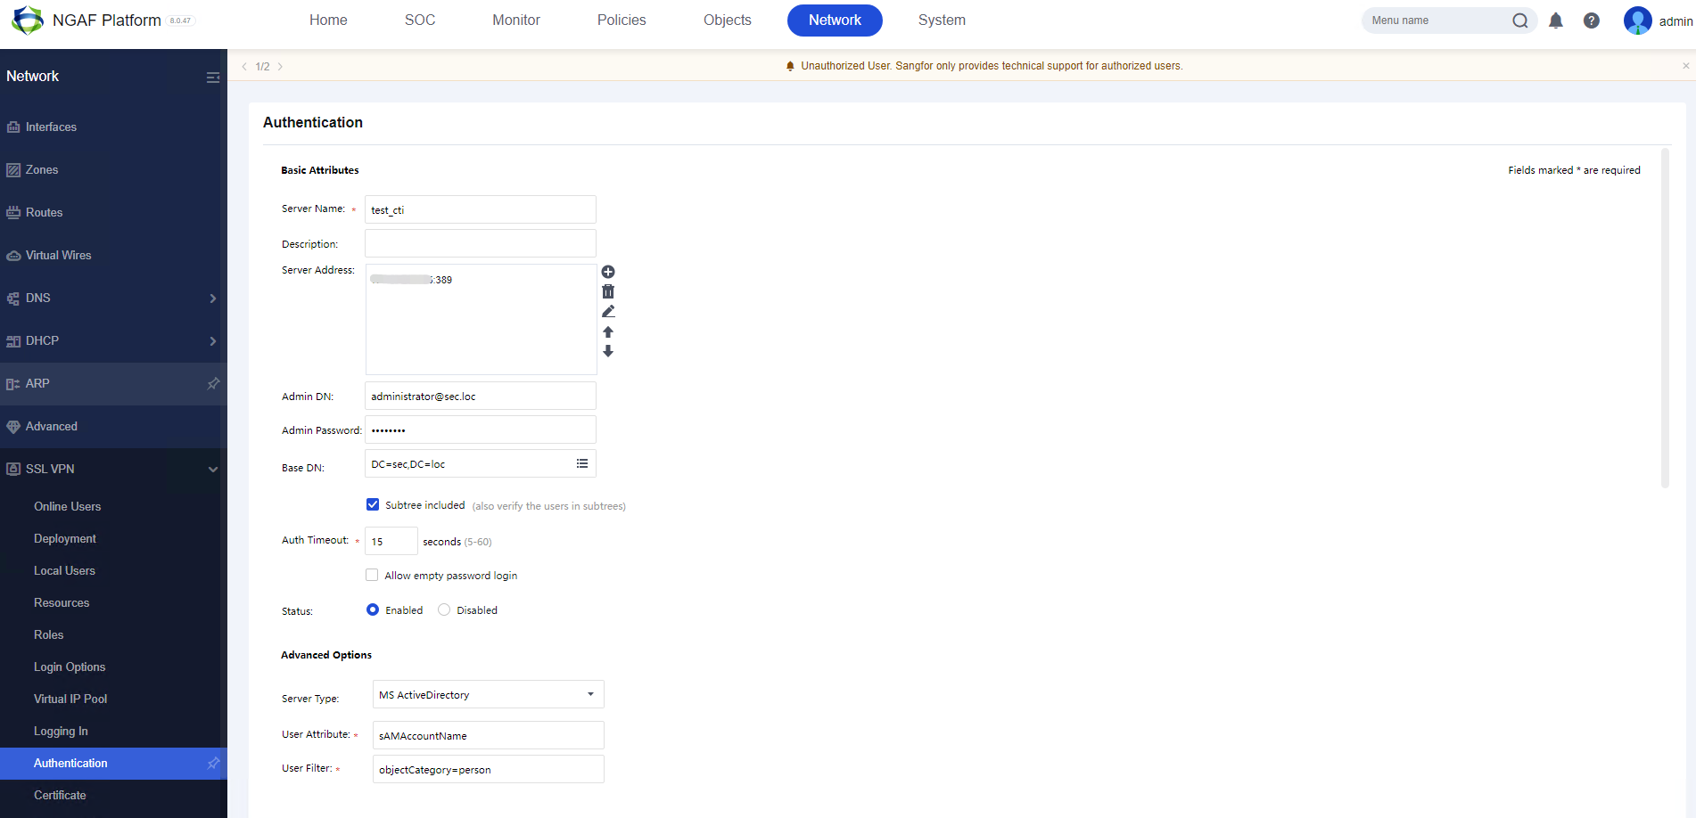Open the help question mark icon
The height and width of the screenshot is (818, 1696).
pos(1591,20)
